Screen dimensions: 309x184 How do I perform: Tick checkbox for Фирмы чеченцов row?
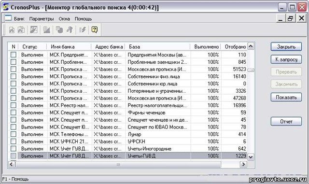(14, 113)
